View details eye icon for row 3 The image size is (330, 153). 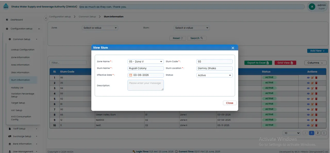308,88
